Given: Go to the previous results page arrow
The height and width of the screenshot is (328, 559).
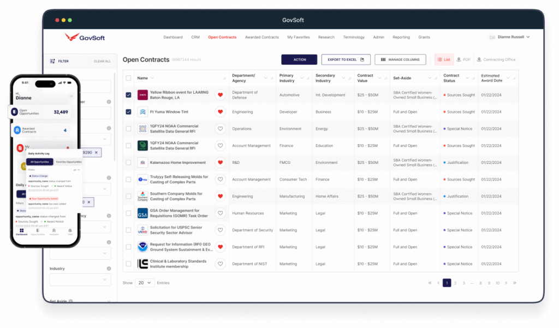Looking at the screenshot, I should point(438,283).
